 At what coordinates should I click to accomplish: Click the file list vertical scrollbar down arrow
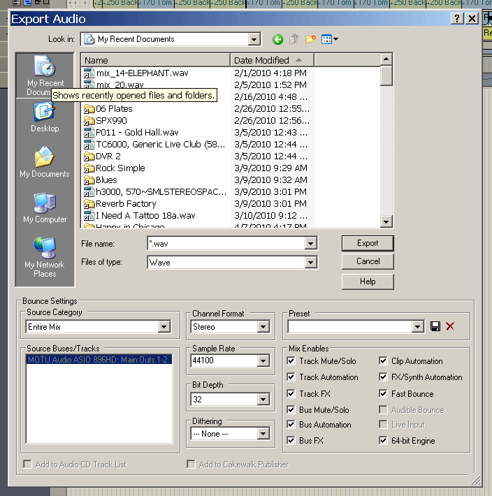pos(386,221)
